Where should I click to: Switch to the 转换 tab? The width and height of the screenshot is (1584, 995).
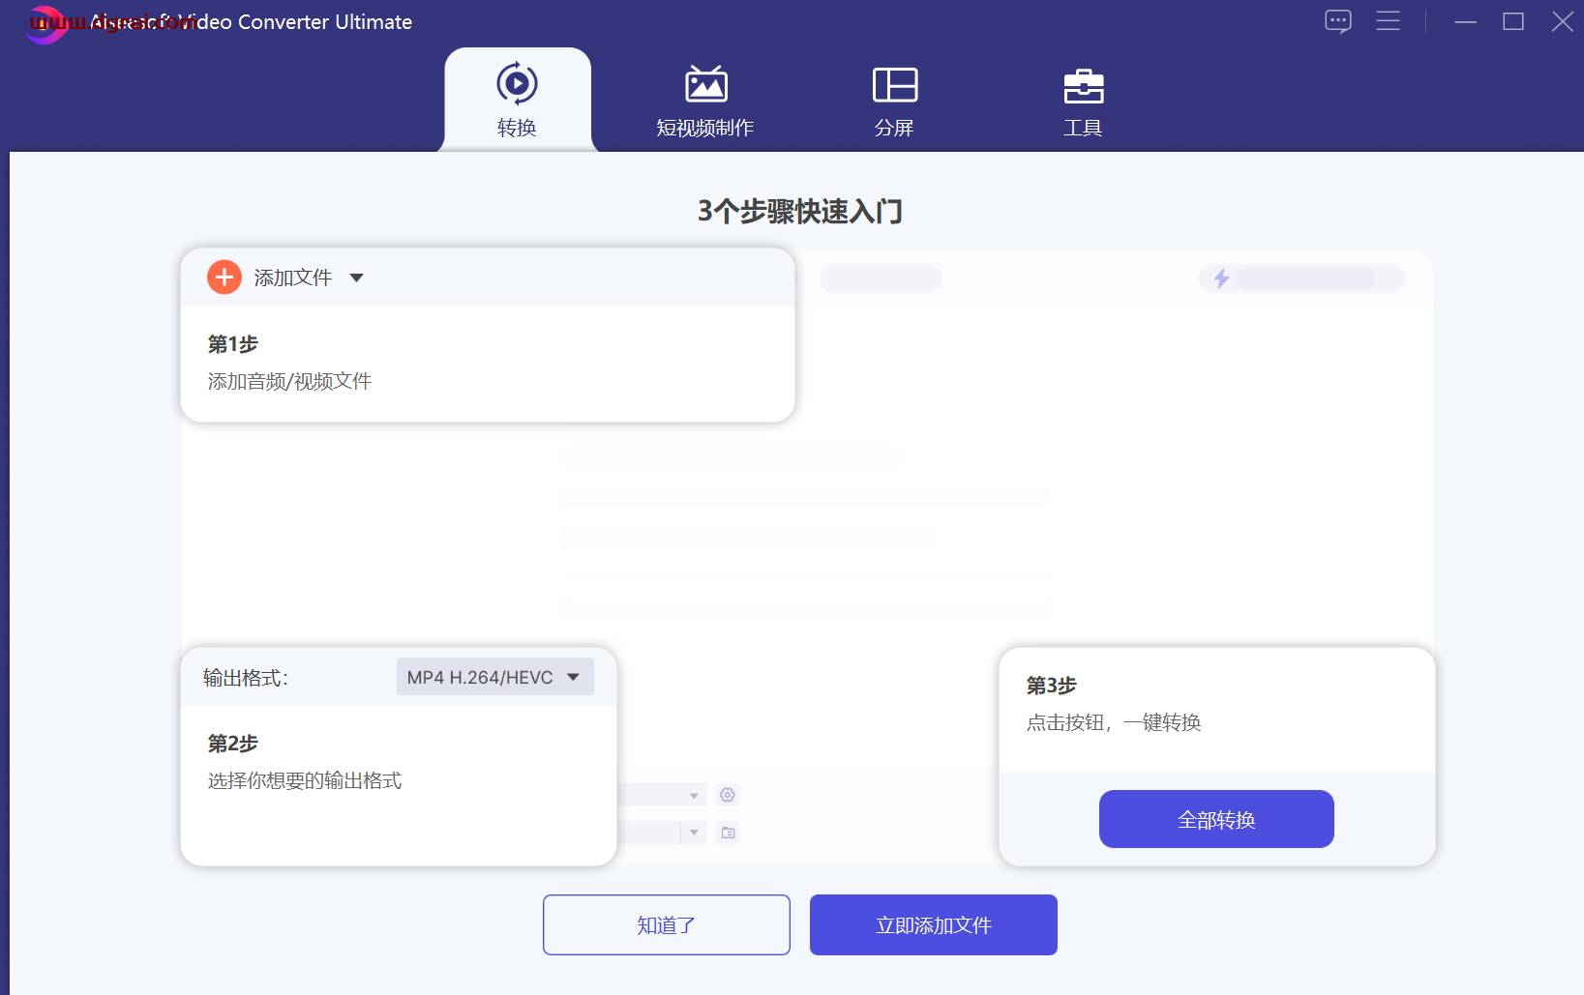tap(517, 101)
